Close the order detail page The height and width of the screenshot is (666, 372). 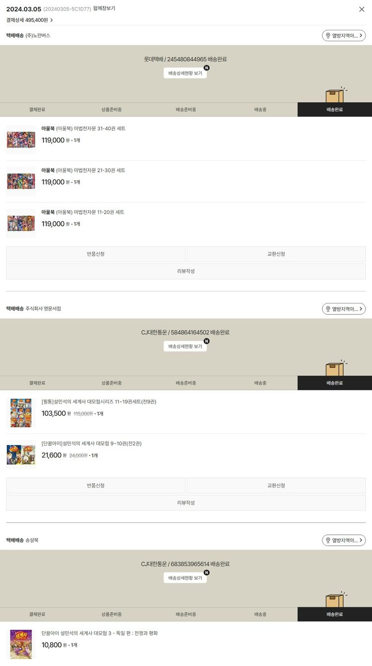pyautogui.click(x=362, y=9)
